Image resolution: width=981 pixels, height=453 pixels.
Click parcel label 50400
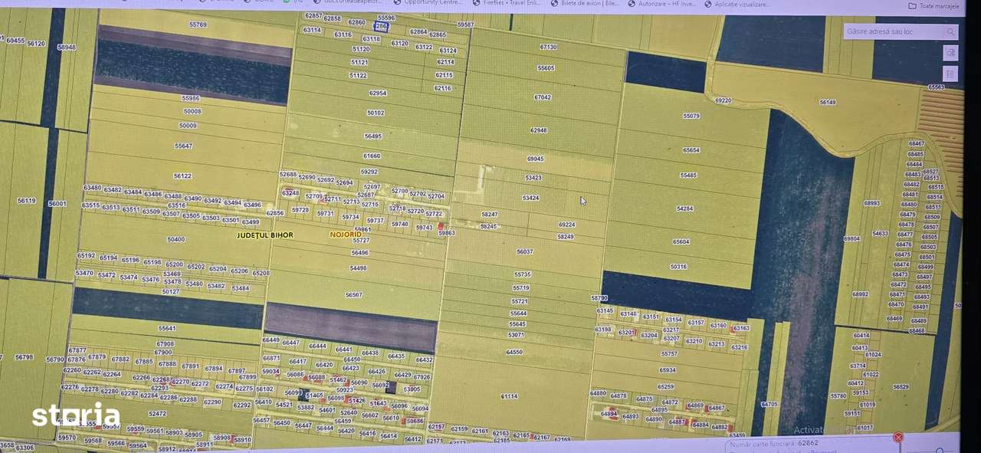click(x=176, y=239)
